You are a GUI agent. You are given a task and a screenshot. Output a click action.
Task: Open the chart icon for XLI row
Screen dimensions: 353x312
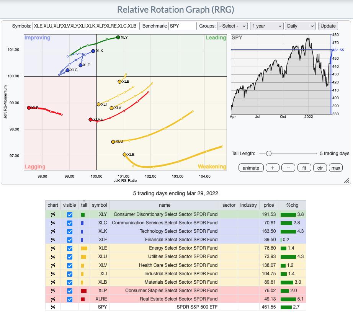click(x=53, y=274)
